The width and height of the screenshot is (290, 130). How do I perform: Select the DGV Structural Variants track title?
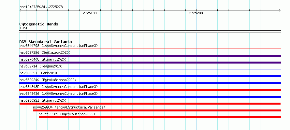tap(46, 42)
